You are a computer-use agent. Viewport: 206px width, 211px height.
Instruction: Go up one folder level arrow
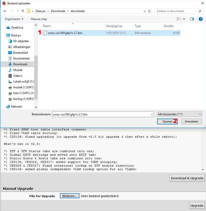(x=23, y=11)
